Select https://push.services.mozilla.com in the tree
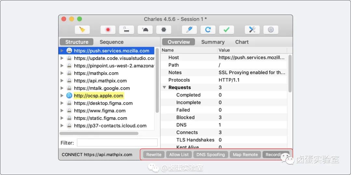Viewport: 351px width, 175px height. [x=107, y=51]
